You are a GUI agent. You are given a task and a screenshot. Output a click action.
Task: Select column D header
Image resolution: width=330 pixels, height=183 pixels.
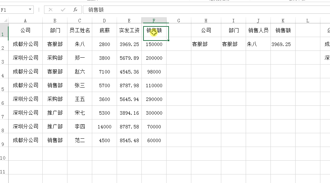(104, 21)
